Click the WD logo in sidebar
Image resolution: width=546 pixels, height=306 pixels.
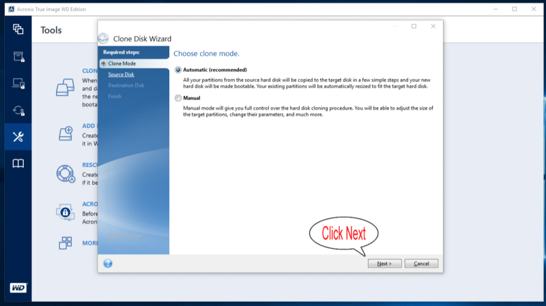[18, 288]
